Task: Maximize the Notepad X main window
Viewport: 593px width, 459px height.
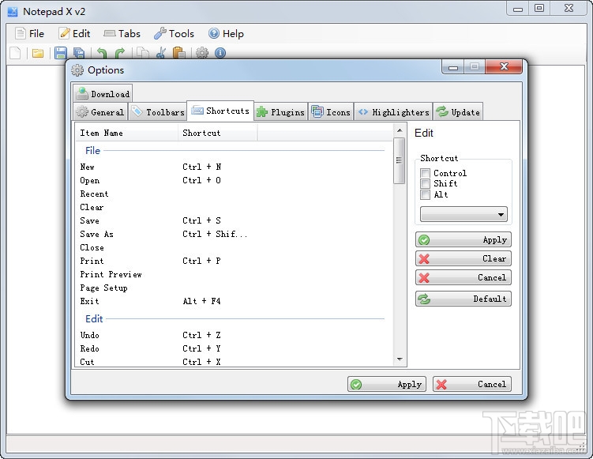Action: (x=539, y=8)
